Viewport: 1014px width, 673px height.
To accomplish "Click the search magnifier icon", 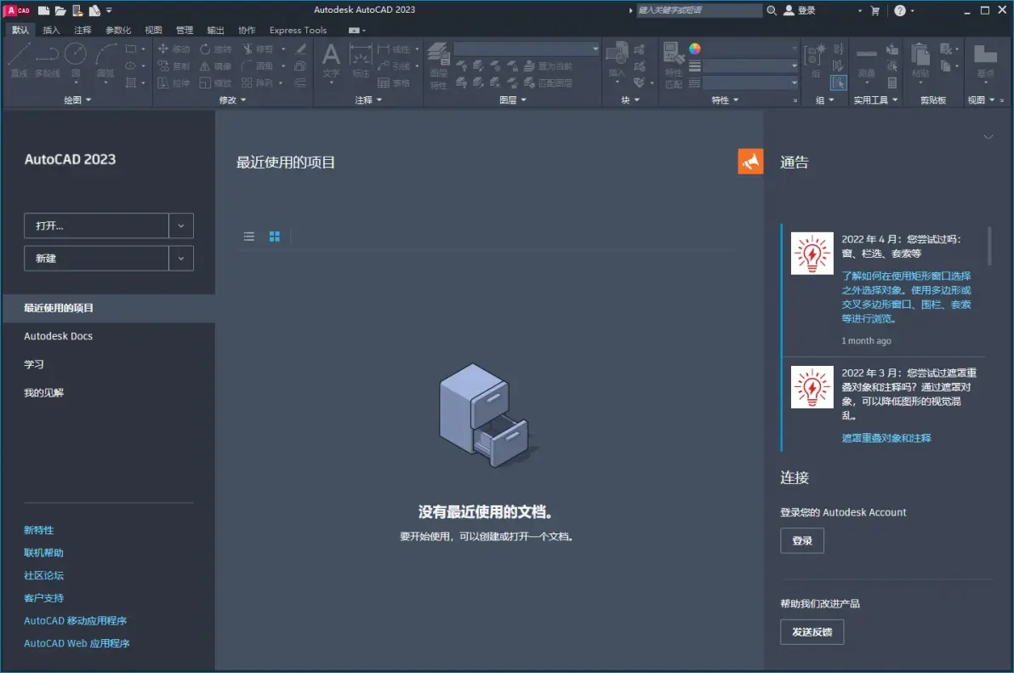I will [x=772, y=10].
